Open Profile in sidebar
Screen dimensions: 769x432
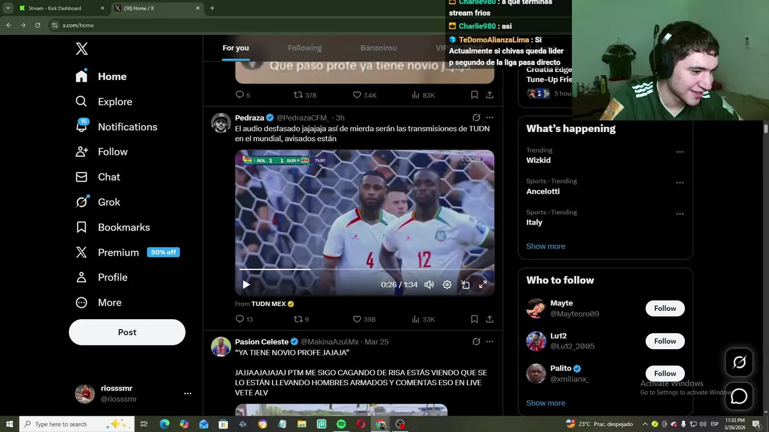[x=101, y=277]
